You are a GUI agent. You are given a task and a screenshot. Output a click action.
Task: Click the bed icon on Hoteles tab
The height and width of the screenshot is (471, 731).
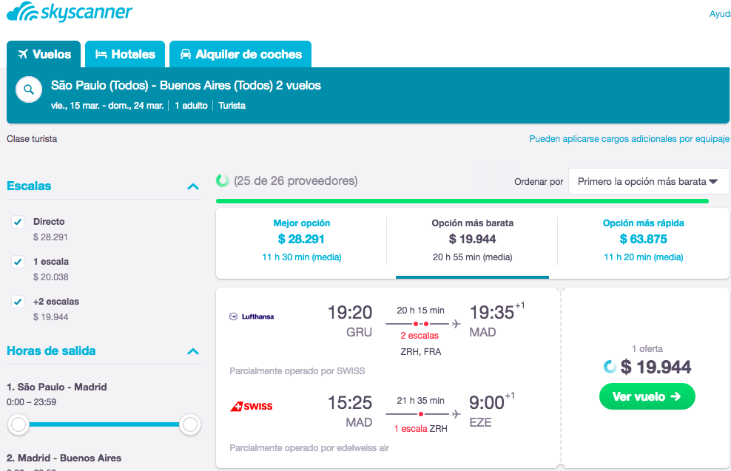coord(101,55)
